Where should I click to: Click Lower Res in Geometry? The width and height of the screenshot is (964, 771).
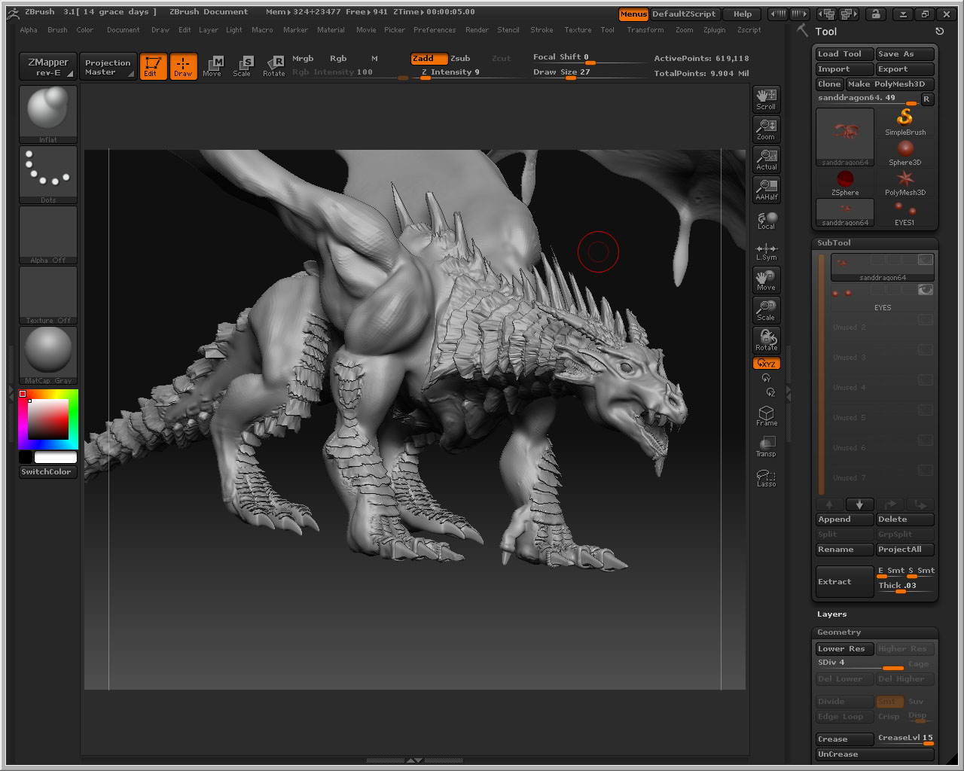[x=844, y=649]
